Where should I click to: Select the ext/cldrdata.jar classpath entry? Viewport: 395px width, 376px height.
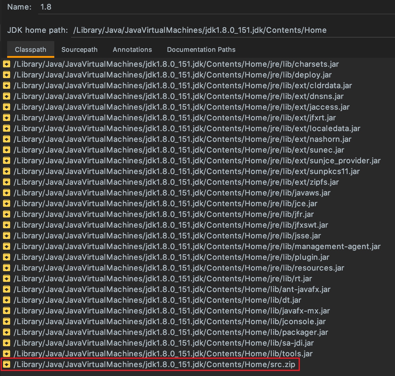pyautogui.click(x=183, y=86)
